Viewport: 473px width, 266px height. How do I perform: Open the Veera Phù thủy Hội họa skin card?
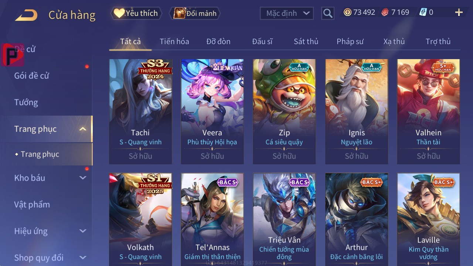[x=212, y=112]
